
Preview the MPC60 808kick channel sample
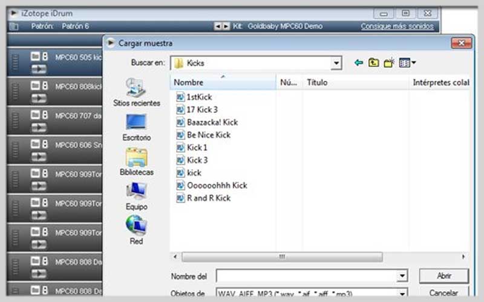(x=39, y=98)
